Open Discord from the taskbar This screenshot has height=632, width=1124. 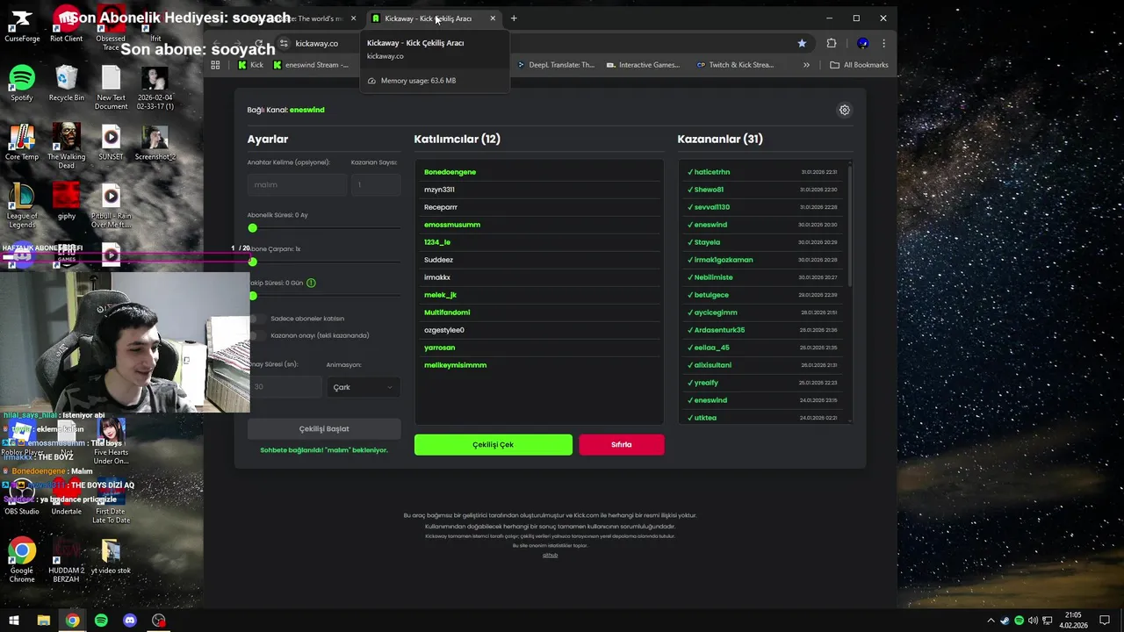pos(130,621)
